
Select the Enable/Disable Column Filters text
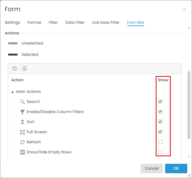pos(55,112)
